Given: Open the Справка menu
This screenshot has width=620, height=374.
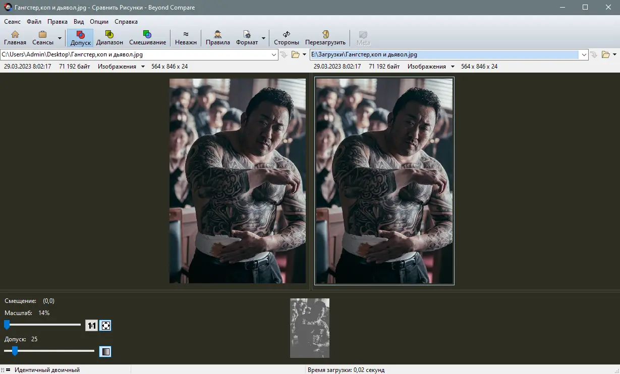Looking at the screenshot, I should tap(126, 22).
